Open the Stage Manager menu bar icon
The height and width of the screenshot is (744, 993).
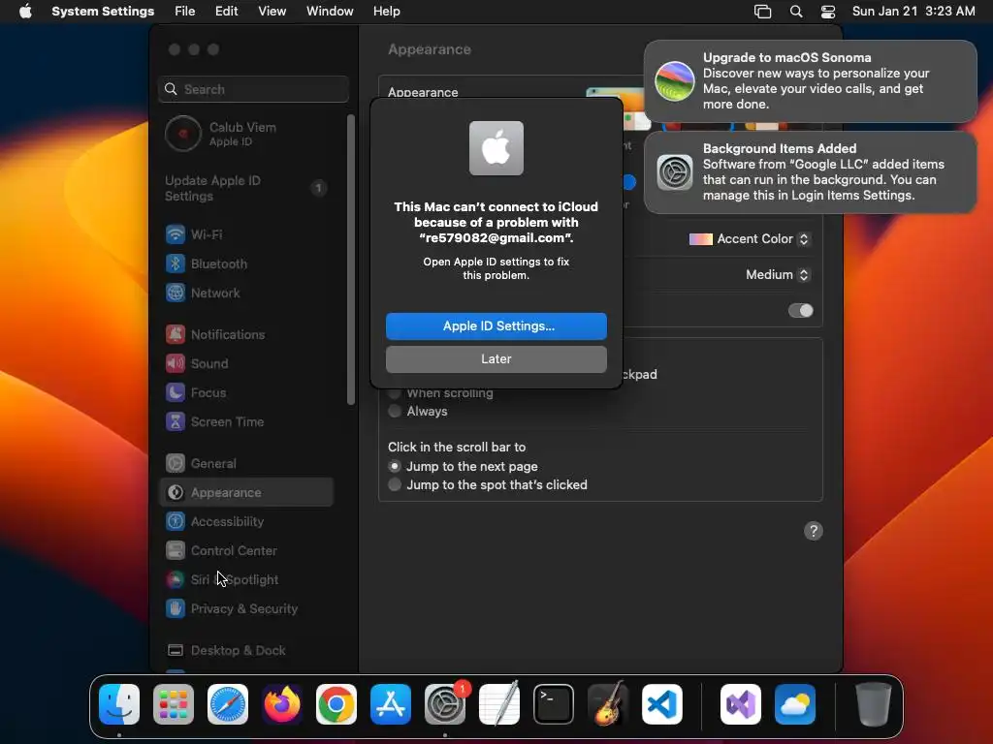click(x=762, y=12)
